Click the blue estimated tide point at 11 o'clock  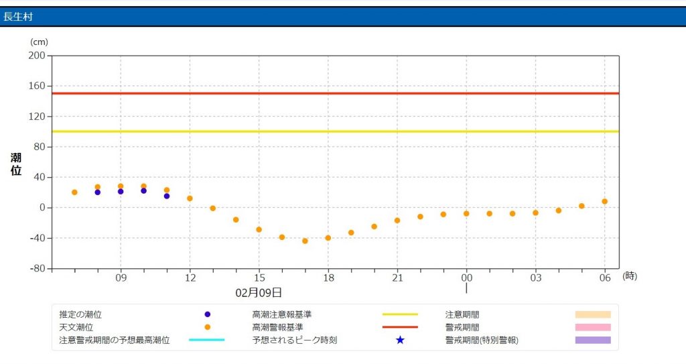167,196
